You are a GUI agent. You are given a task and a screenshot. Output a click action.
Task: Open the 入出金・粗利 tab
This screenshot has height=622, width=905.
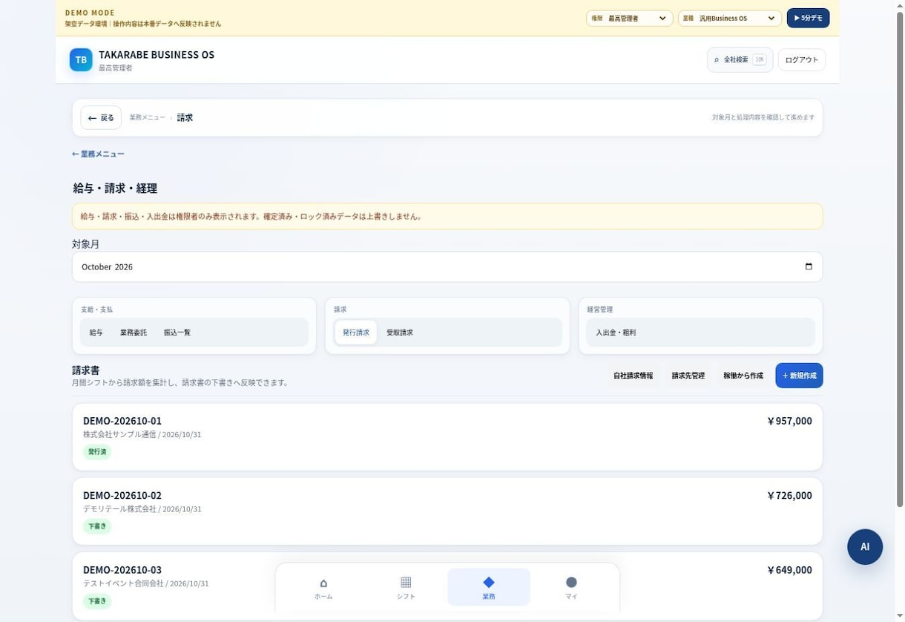pyautogui.click(x=616, y=333)
